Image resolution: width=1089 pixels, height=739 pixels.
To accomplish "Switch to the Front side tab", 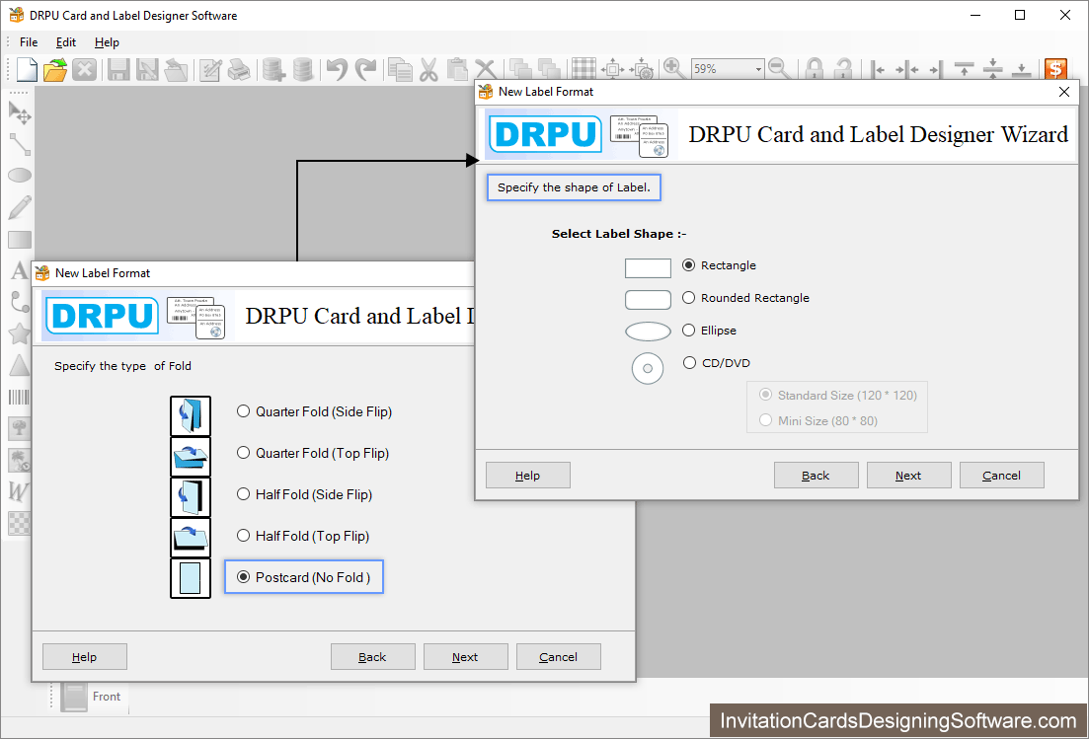I will pyautogui.click(x=91, y=697).
